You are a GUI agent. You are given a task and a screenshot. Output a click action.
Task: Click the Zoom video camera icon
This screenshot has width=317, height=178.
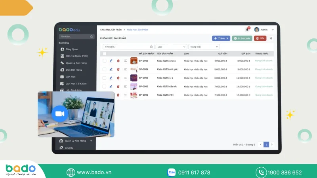(x=60, y=114)
